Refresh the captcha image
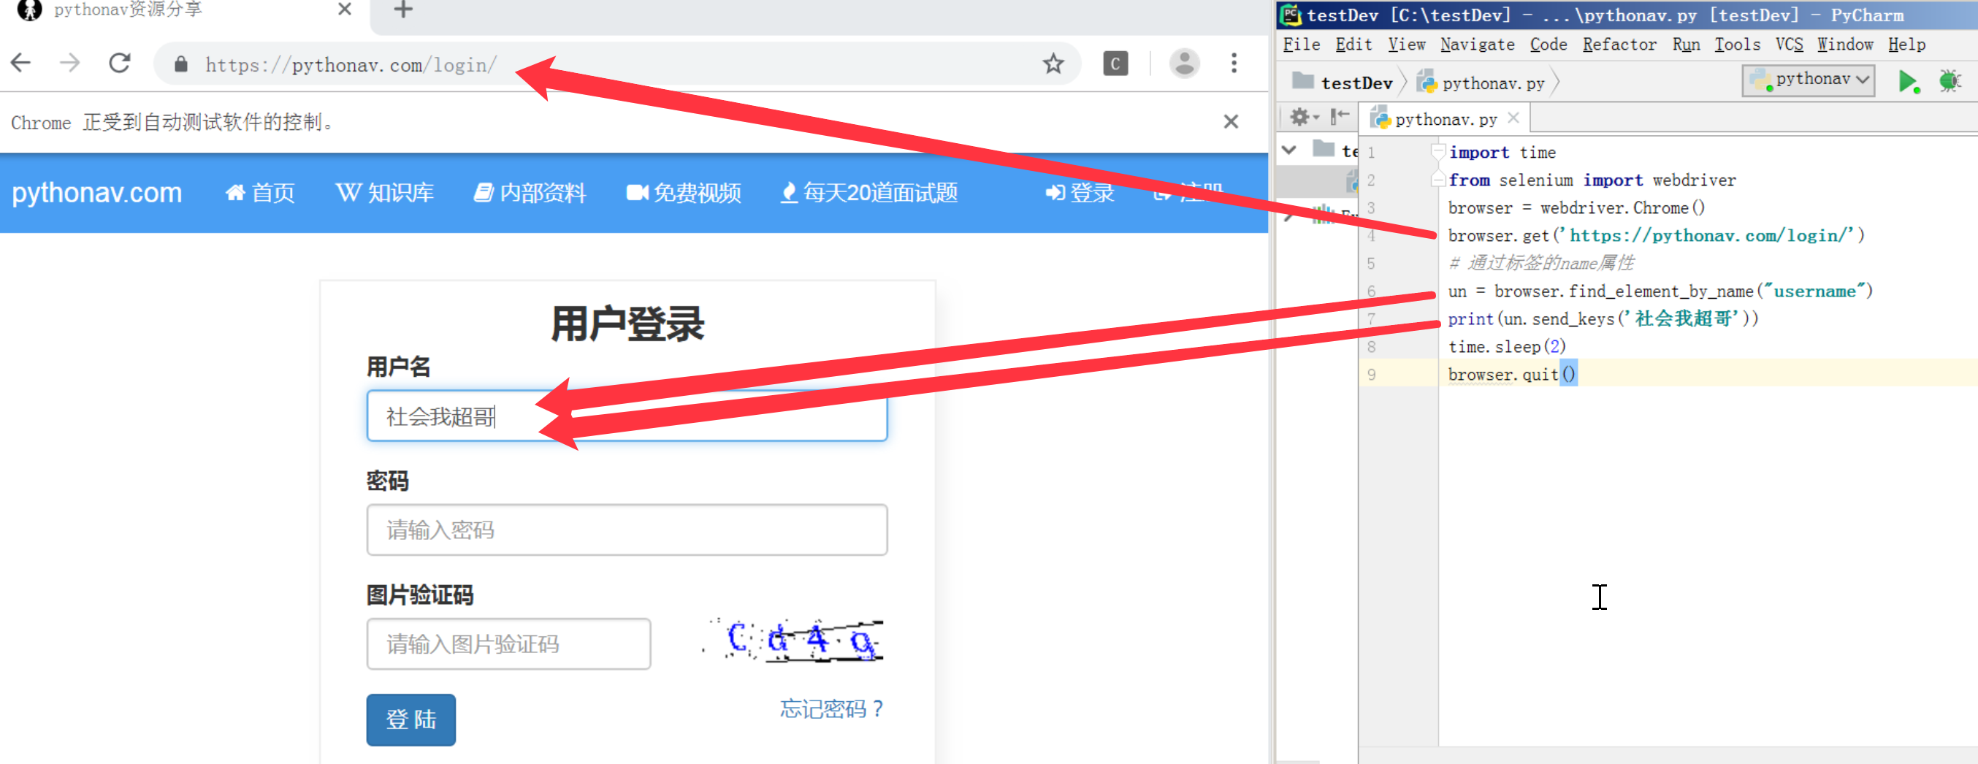This screenshot has width=1978, height=764. pyautogui.click(x=794, y=640)
